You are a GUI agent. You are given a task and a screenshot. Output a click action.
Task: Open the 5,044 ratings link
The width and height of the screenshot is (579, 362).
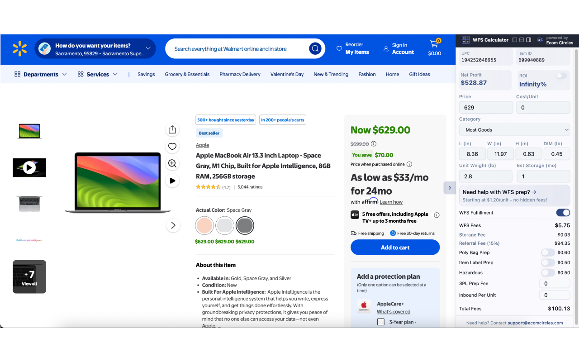[250, 186]
